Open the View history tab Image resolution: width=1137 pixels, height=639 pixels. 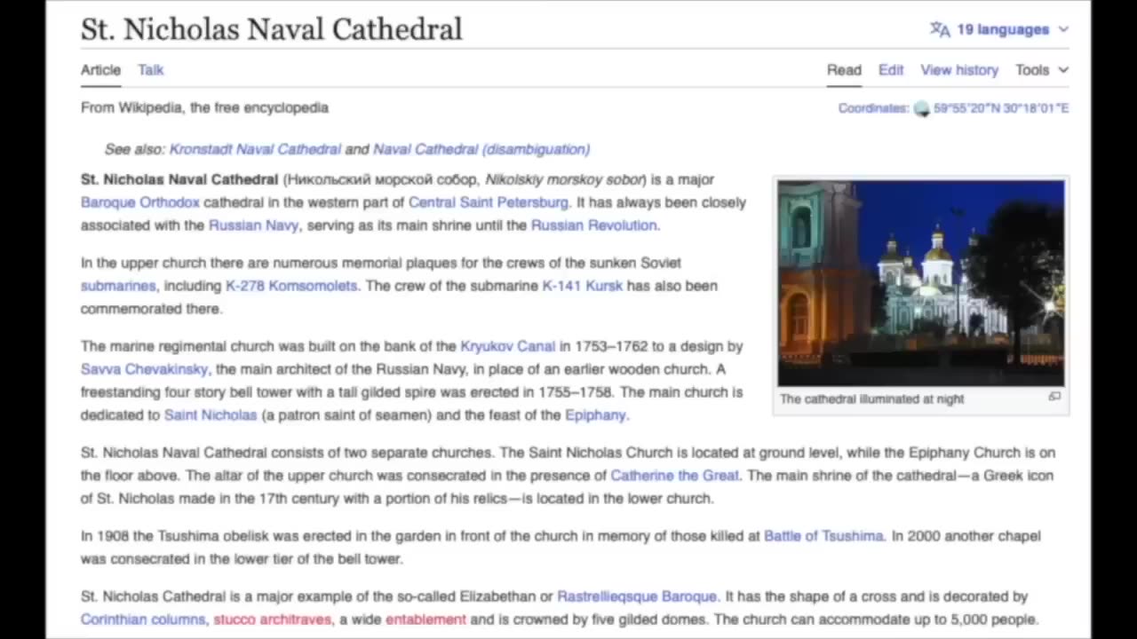(959, 70)
